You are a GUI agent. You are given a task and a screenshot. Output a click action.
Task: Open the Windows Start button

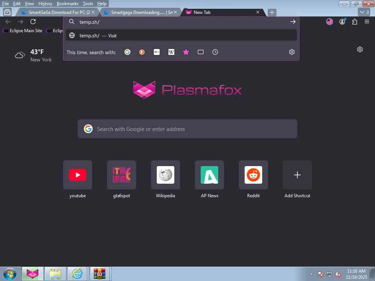(x=10, y=274)
